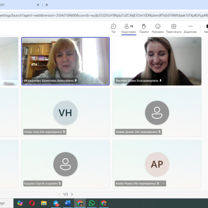Click Лисенко Ірина microphone icon

[161, 81]
